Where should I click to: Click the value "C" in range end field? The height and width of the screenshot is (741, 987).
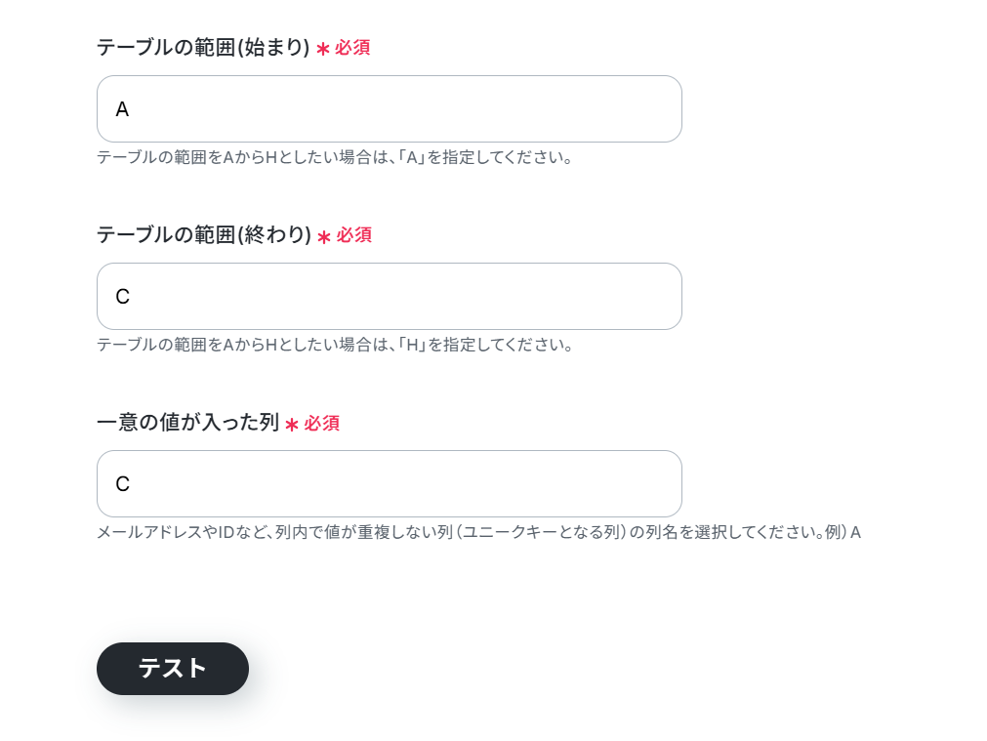pos(123,297)
